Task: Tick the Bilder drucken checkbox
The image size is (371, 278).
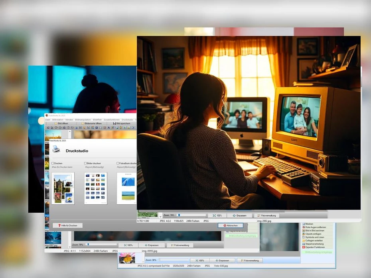Action: tap(85, 163)
